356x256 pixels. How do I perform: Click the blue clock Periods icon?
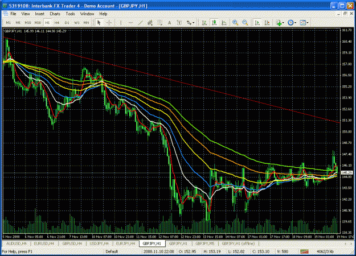[x=290, y=23]
